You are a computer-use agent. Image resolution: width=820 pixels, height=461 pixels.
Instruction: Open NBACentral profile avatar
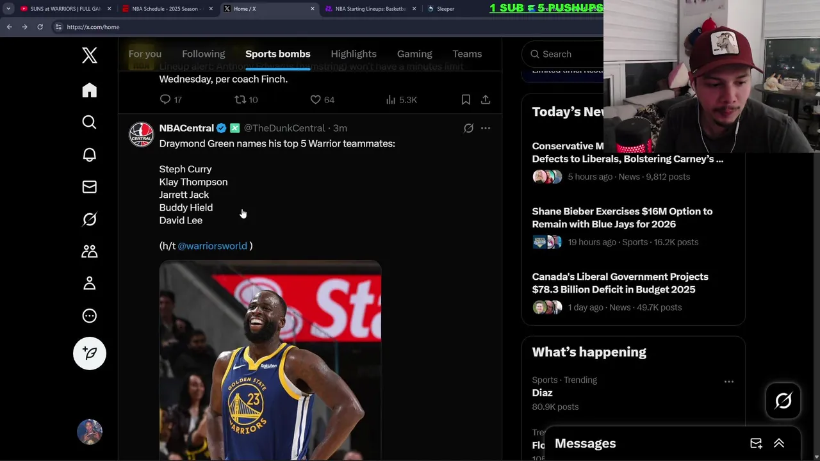pos(142,134)
